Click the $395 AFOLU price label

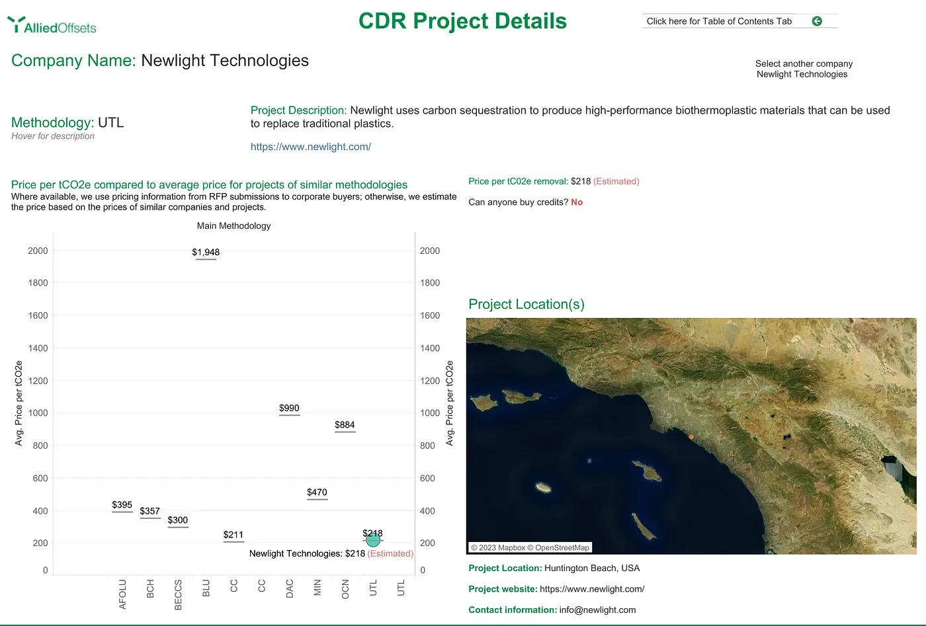point(122,504)
